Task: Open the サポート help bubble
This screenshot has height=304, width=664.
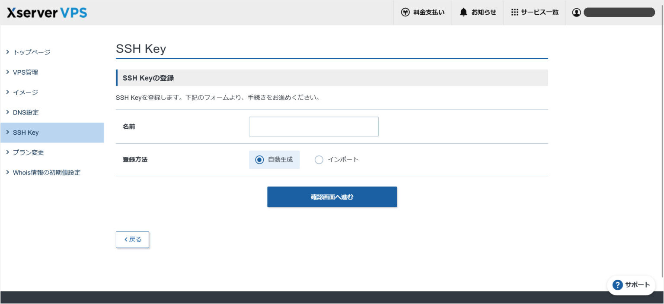Action: pyautogui.click(x=631, y=285)
